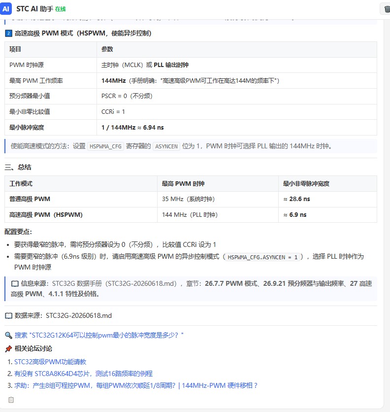This screenshot has width=390, height=412.
Task: Click the 普通高级 PWM row label
Action: [x=81, y=199]
